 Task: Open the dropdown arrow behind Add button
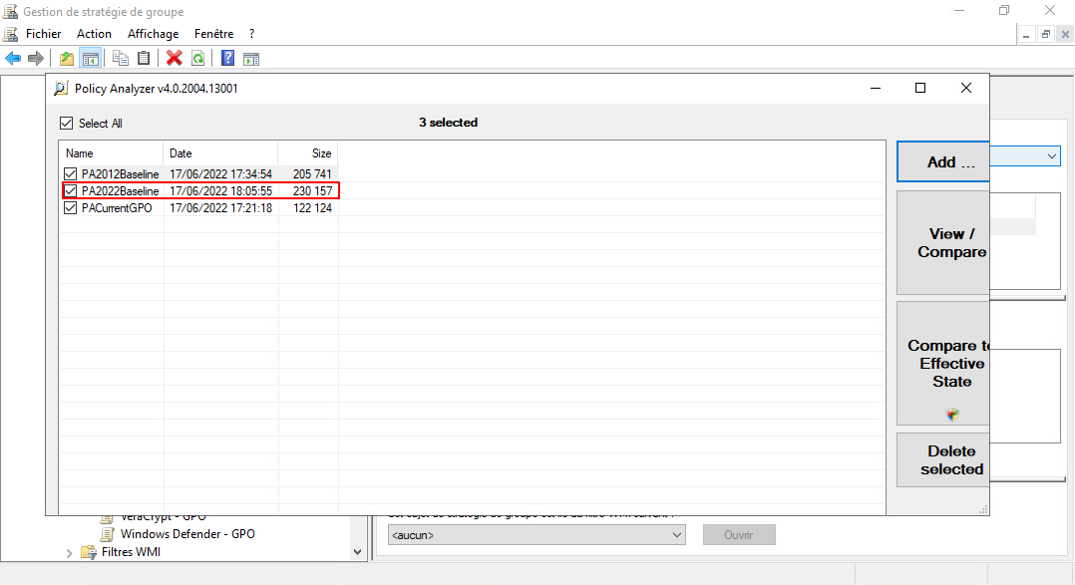click(x=1052, y=156)
